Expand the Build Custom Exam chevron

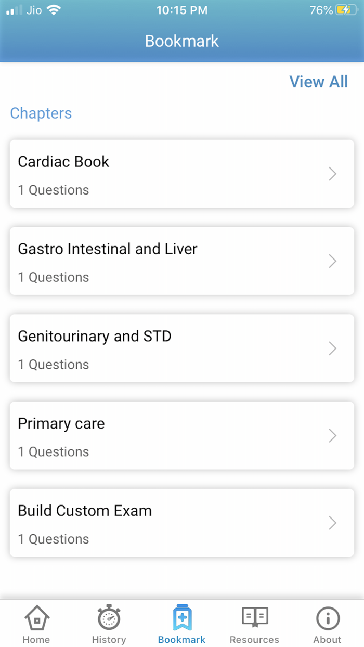(332, 523)
